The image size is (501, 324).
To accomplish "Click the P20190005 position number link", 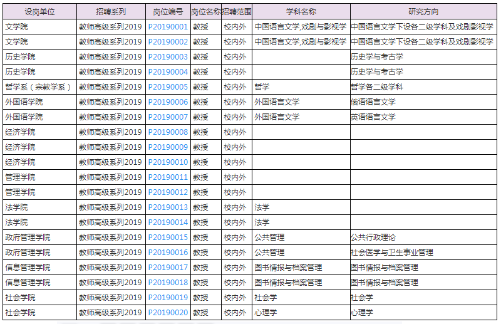I will [168, 87].
